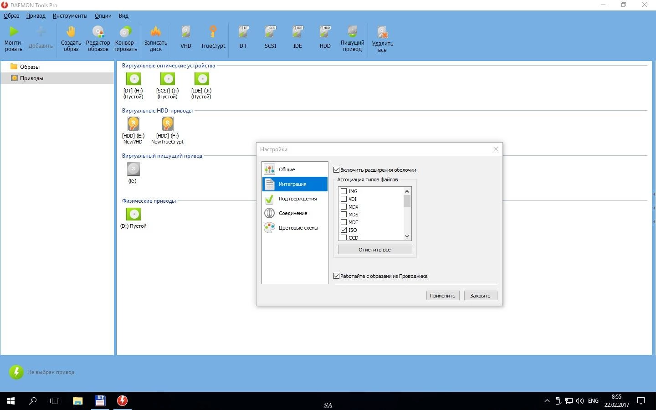Click the Монтировать toolbar icon
The width and height of the screenshot is (656, 410).
pyautogui.click(x=14, y=31)
